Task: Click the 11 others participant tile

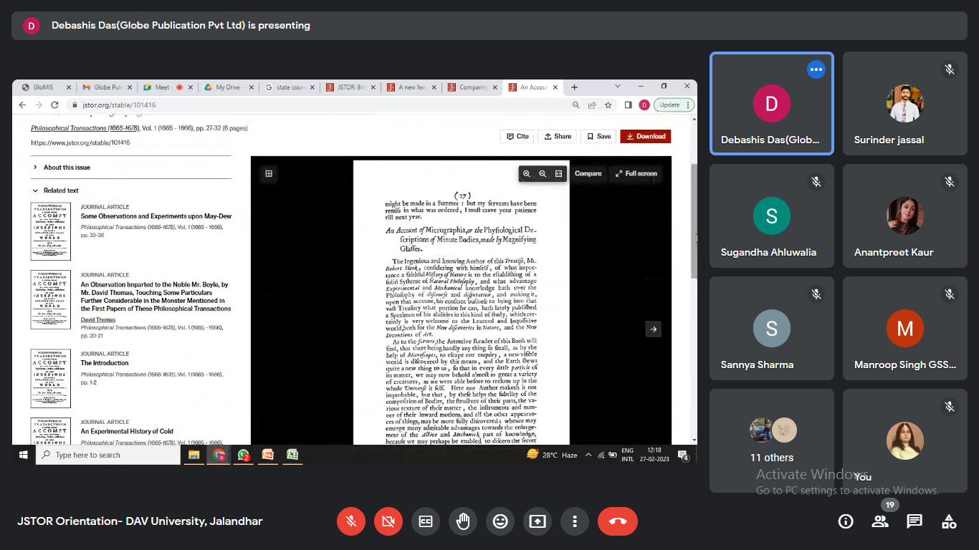Action: pos(772,440)
